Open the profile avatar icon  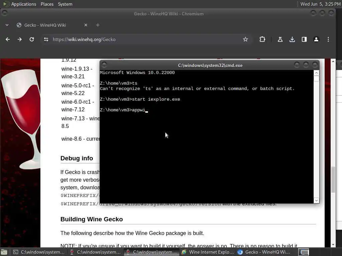(x=316, y=39)
